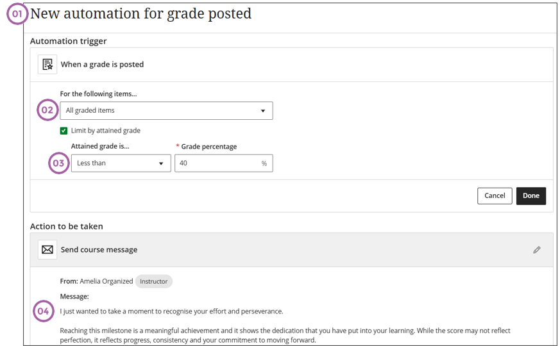
Task: Click the Send course message header
Action: pyautogui.click(x=99, y=250)
